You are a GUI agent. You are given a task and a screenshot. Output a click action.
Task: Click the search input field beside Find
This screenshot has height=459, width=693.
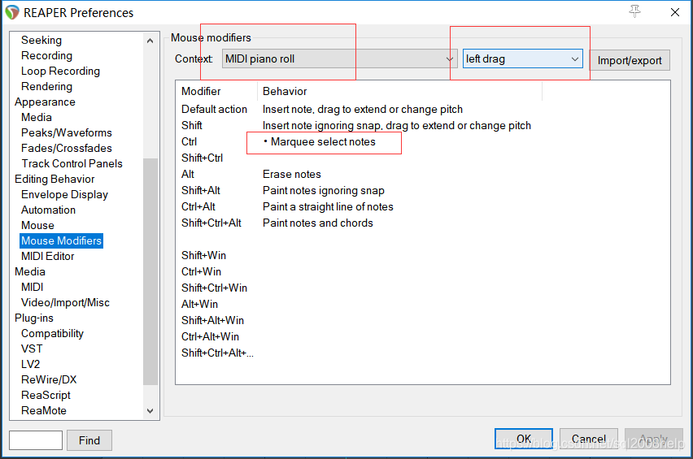pos(36,440)
